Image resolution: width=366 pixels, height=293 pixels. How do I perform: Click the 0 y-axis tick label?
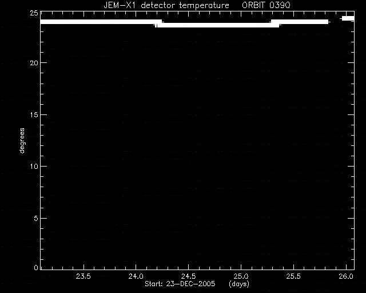click(36, 267)
